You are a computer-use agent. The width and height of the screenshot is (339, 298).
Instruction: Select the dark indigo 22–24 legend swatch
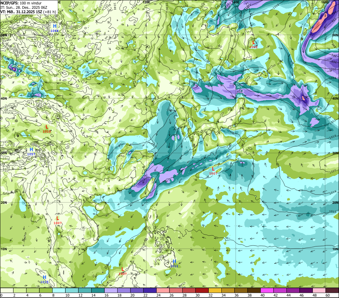(x=150, y=290)
